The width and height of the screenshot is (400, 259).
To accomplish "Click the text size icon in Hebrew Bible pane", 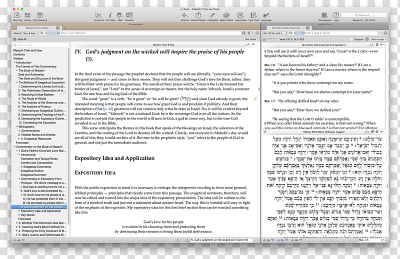I will [366, 132].
